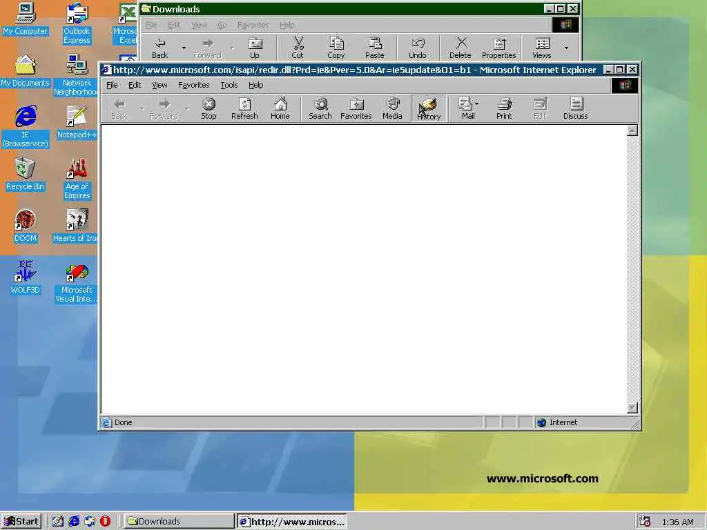
Task: Click the Mail toolbar button
Action: click(465, 108)
